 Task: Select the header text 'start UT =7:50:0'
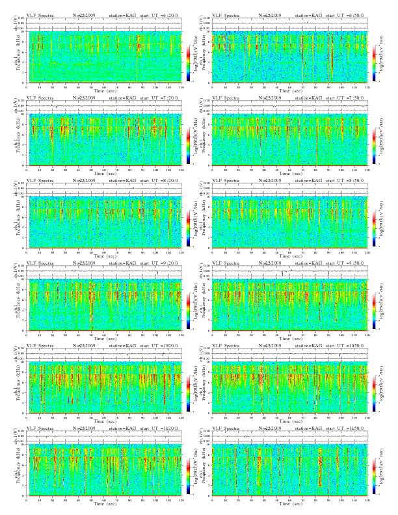345,98
